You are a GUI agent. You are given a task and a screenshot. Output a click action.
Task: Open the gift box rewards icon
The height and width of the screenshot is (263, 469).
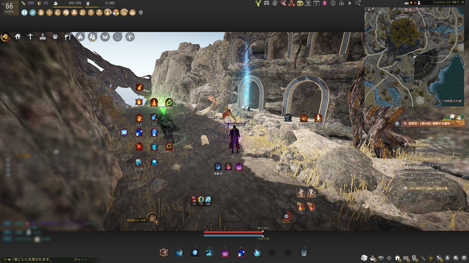click(398, 258)
